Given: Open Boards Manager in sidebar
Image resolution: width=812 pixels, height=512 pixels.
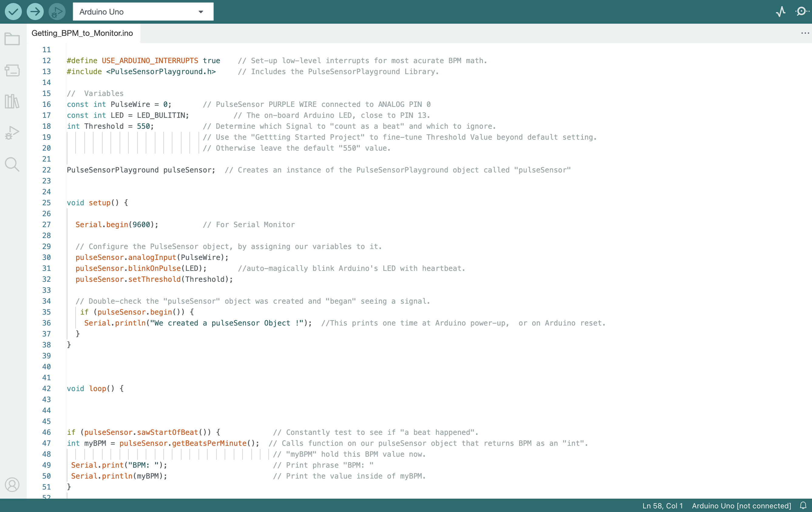Looking at the screenshot, I should [x=12, y=70].
